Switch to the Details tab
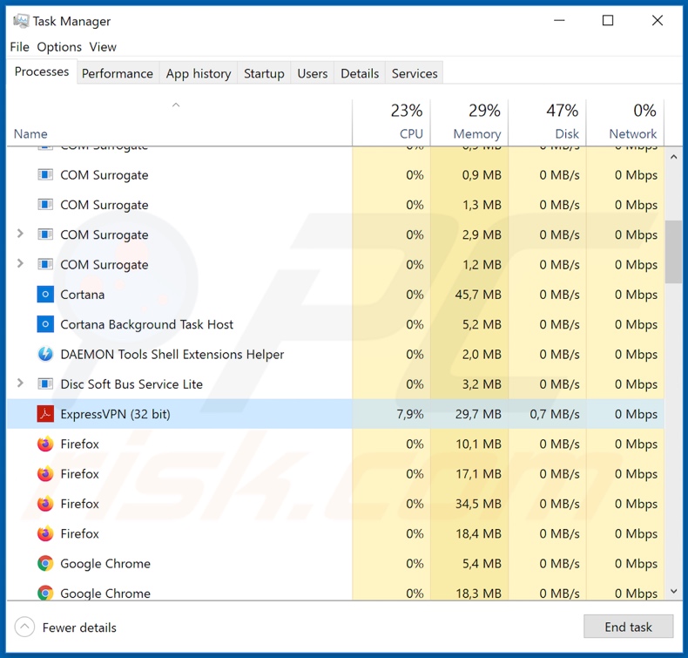688x658 pixels. (360, 73)
